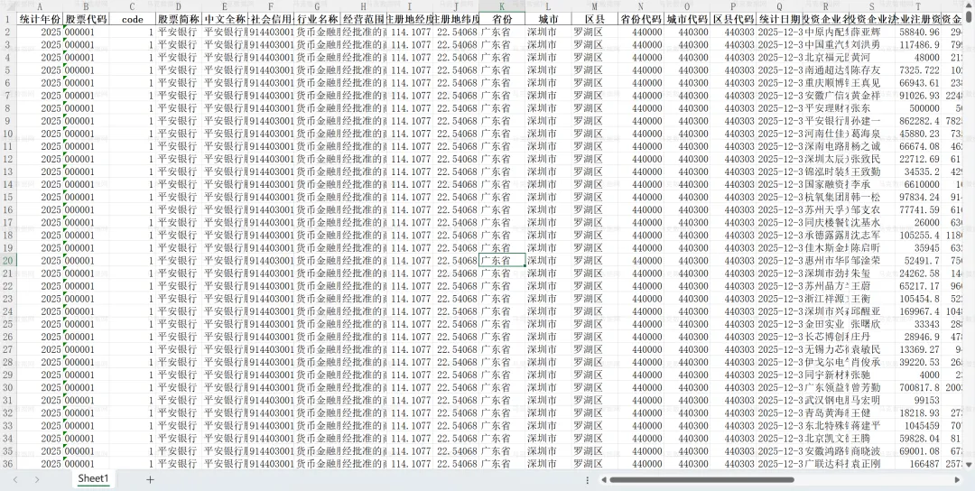The height and width of the screenshot is (491, 975).
Task: Select the value 99153
Action: tap(918, 400)
